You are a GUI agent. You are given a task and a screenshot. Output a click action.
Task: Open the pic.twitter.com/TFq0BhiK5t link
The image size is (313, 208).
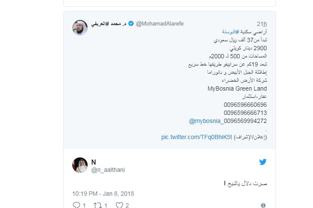[196, 137]
